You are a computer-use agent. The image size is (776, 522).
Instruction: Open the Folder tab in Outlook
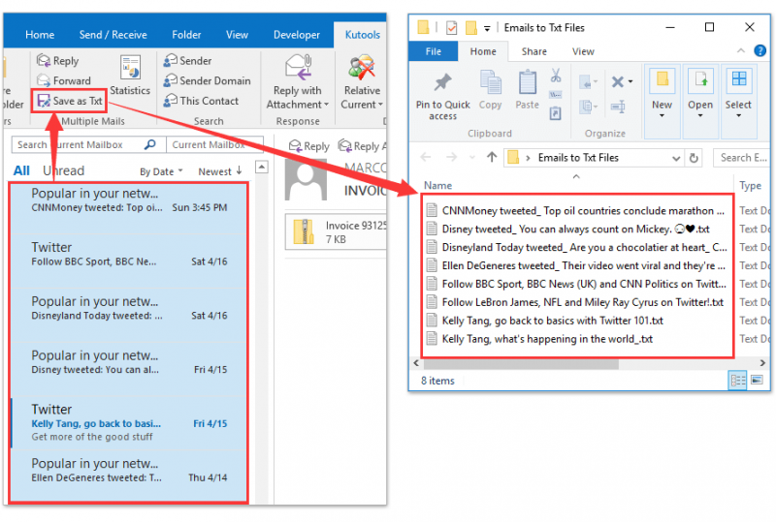click(186, 35)
